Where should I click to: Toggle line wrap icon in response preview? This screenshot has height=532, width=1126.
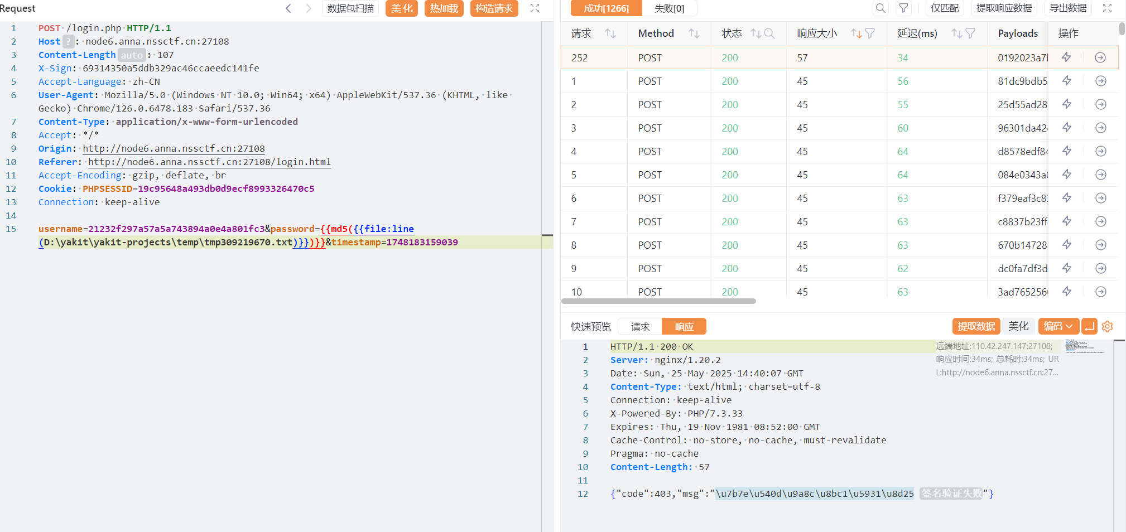(x=1089, y=326)
